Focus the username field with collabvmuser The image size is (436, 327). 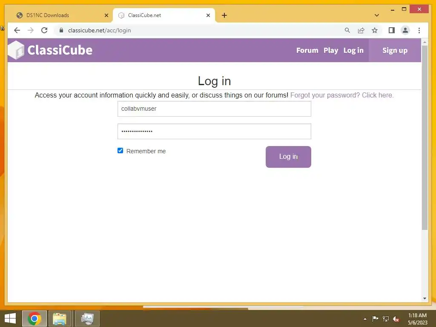point(214,109)
